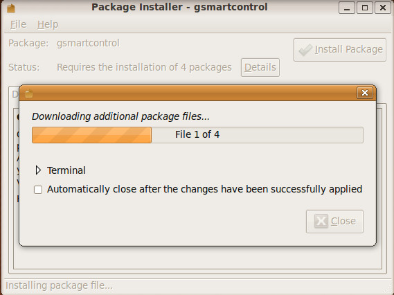Screen dimensions: 394x295
Task: Click the Terminal expander label
Action: click(66, 170)
